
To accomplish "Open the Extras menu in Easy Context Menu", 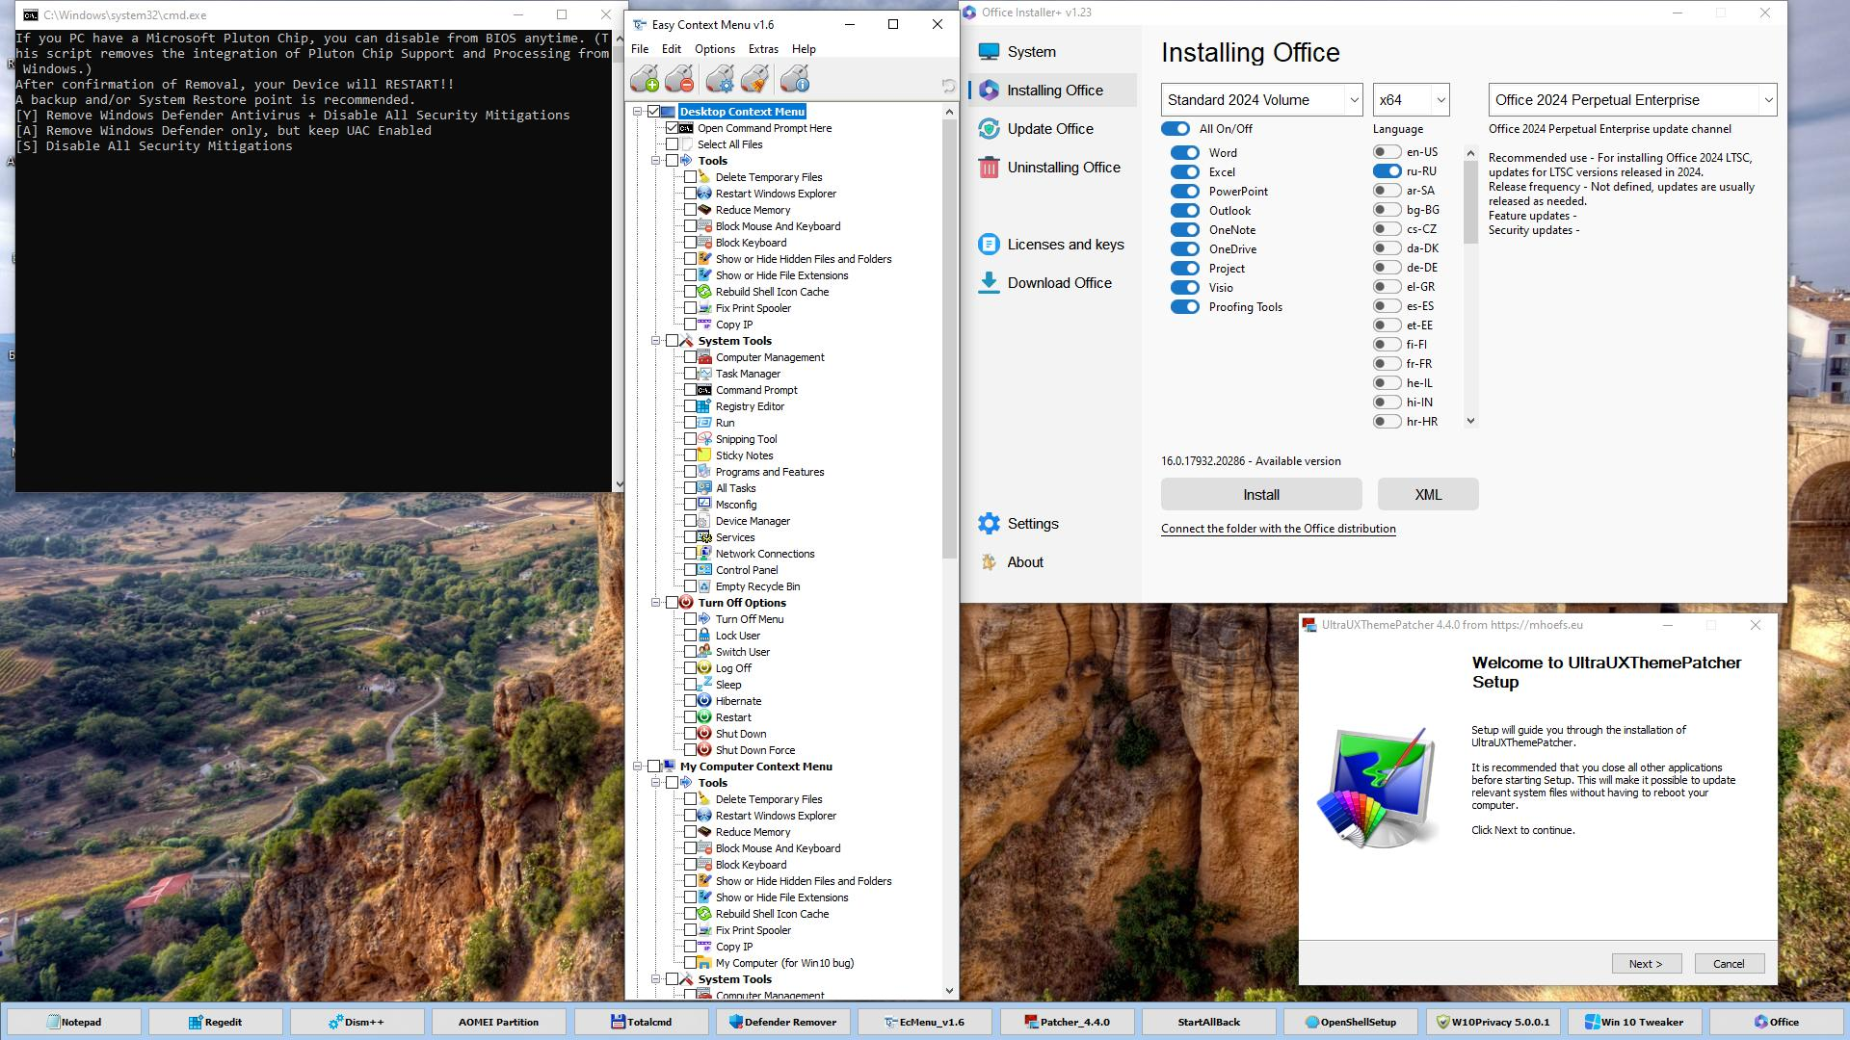I will click(763, 49).
